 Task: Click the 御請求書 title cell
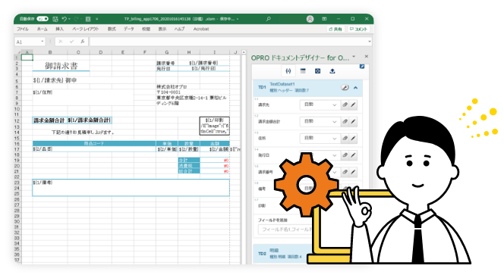click(x=61, y=66)
